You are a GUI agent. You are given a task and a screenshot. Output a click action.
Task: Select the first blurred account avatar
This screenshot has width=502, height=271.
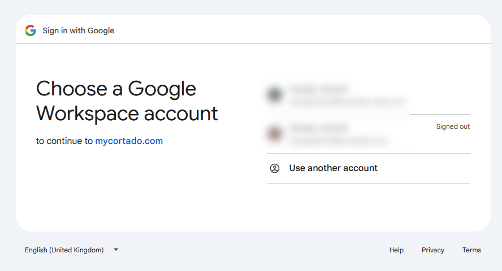pyautogui.click(x=275, y=95)
